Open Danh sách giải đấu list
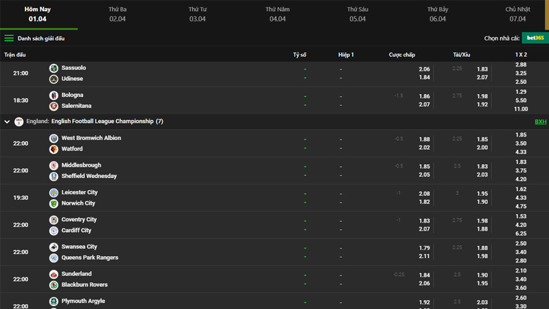 pos(41,38)
